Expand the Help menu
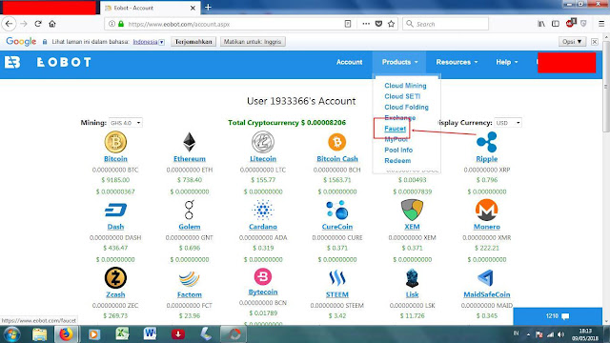Viewport: 610px width, 343px height. point(506,62)
